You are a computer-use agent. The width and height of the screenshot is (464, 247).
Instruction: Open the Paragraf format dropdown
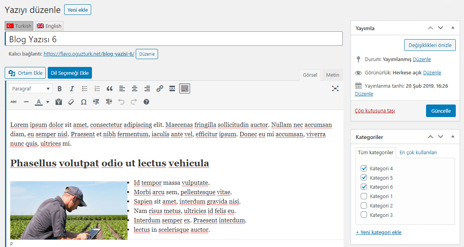(x=31, y=88)
